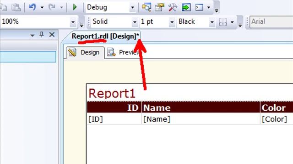Select the Name column header cell
293x164 pixels.
[201, 108]
